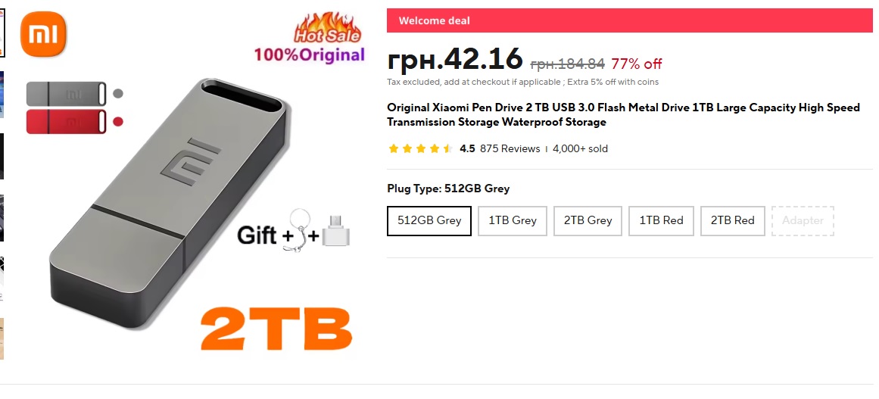Click the OTG adapter gift icon
The height and width of the screenshot is (399, 879).
[336, 231]
